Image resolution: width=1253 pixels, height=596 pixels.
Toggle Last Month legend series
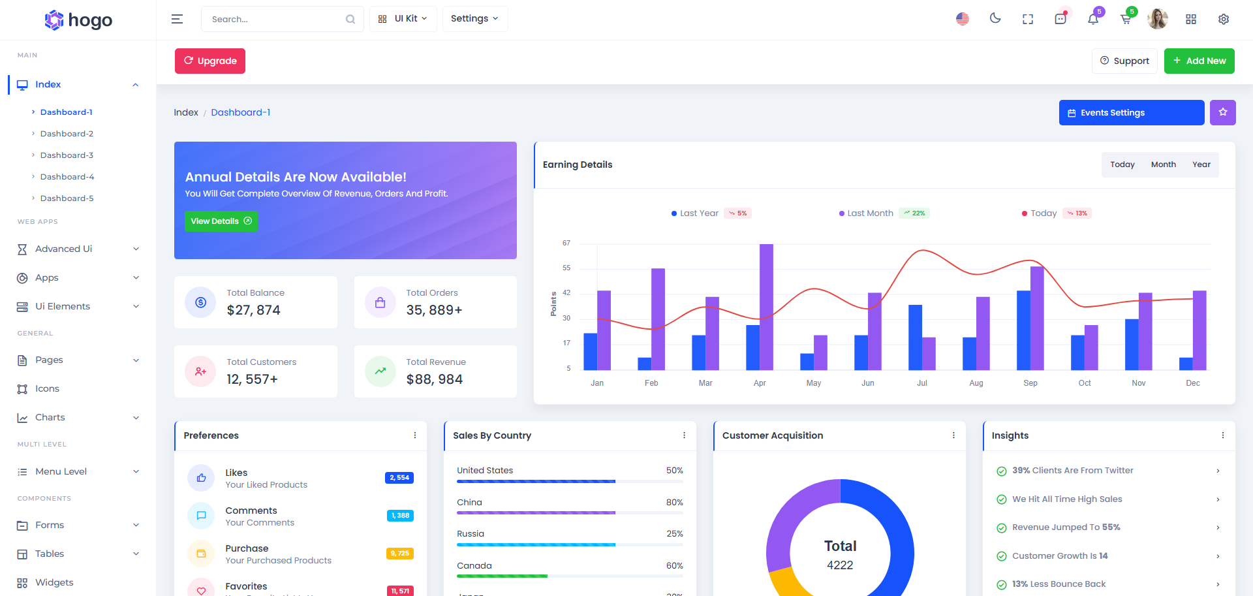[866, 213]
